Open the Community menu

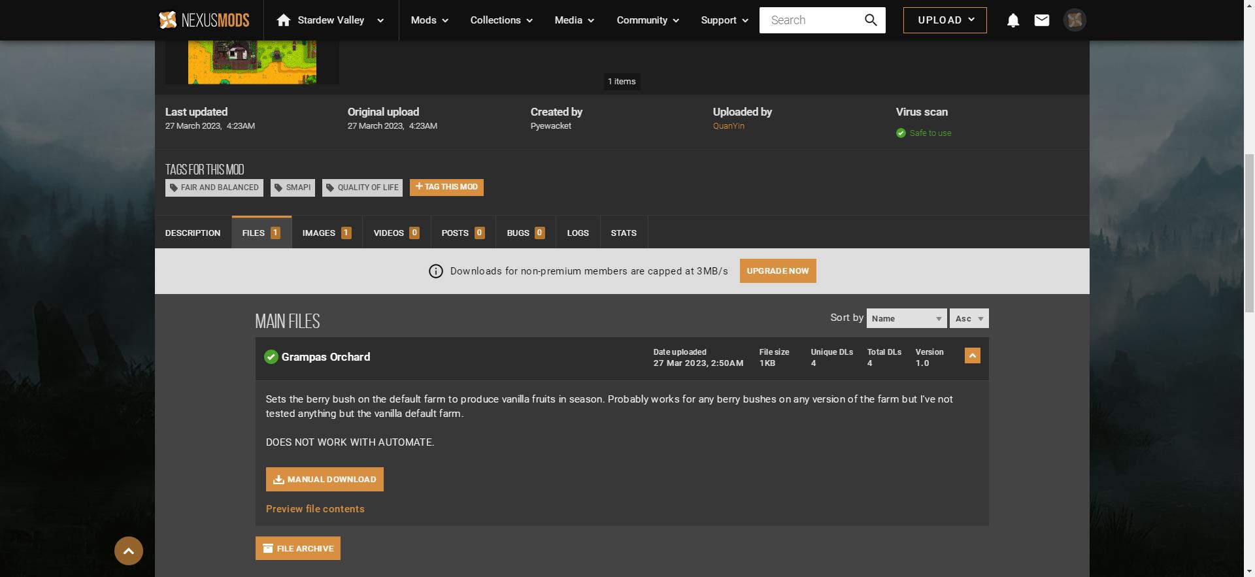648,20
